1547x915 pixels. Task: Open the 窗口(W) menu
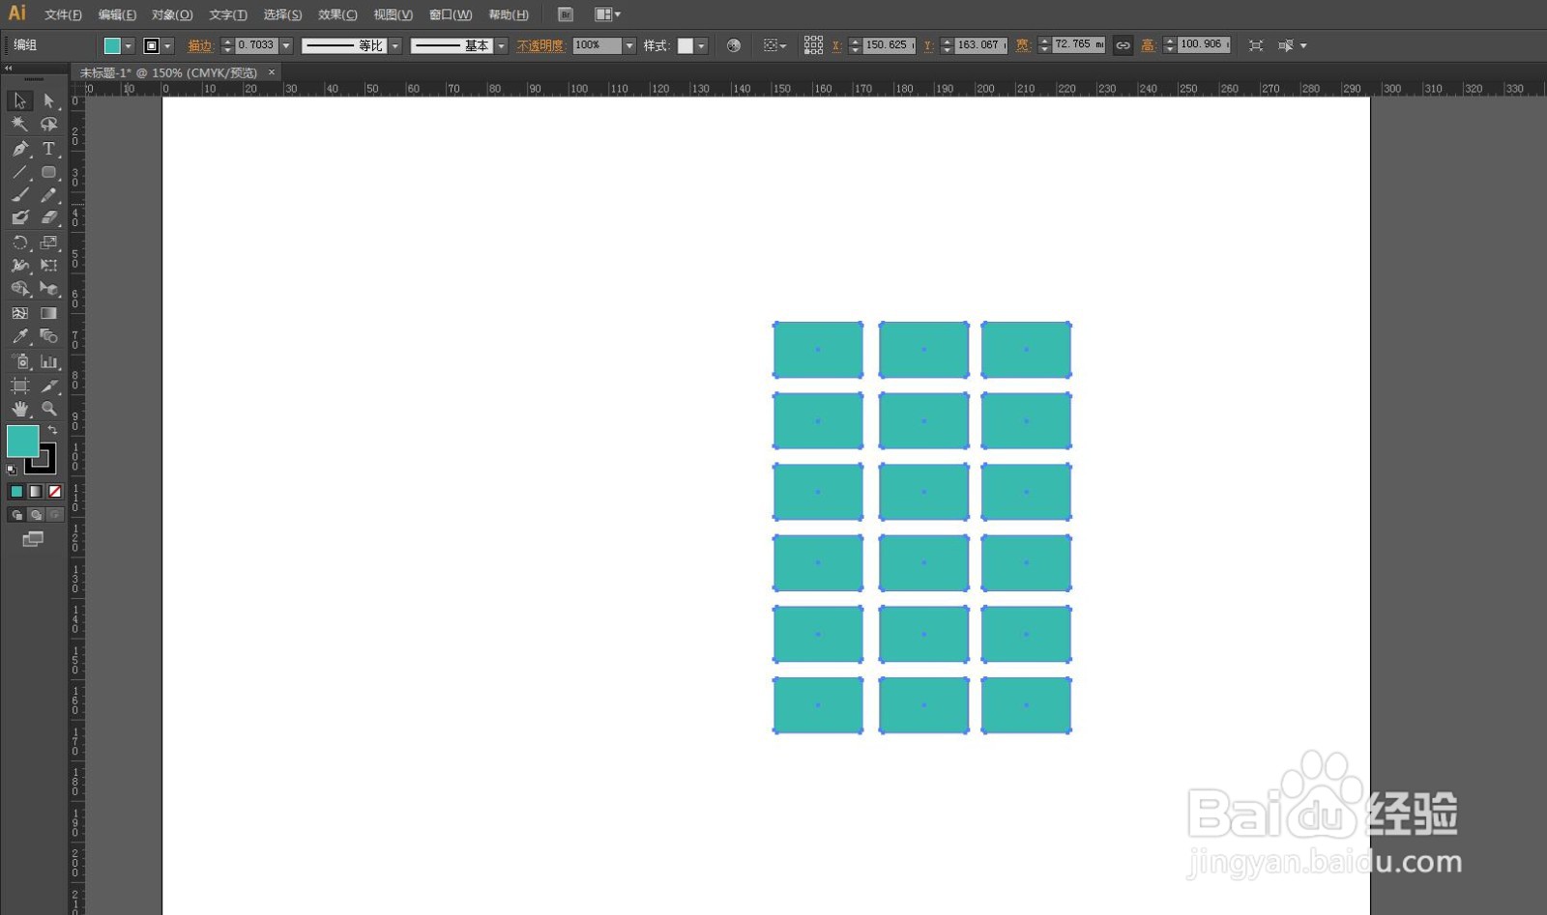451,14
